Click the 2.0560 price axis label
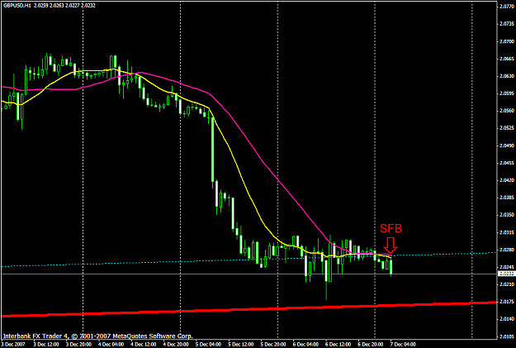This screenshot has width=516, height=348. point(507,111)
